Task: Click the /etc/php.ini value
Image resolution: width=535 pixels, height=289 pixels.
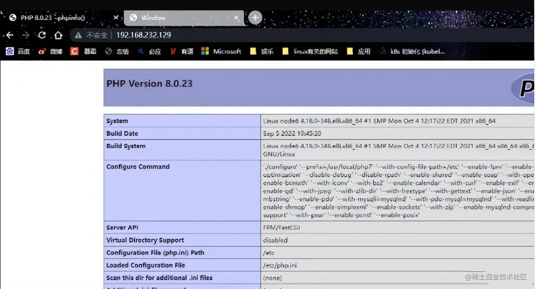Action: pyautogui.click(x=280, y=265)
